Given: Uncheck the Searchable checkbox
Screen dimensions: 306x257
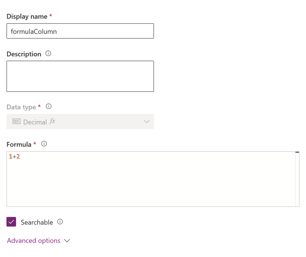Looking at the screenshot, I should (x=11, y=221).
